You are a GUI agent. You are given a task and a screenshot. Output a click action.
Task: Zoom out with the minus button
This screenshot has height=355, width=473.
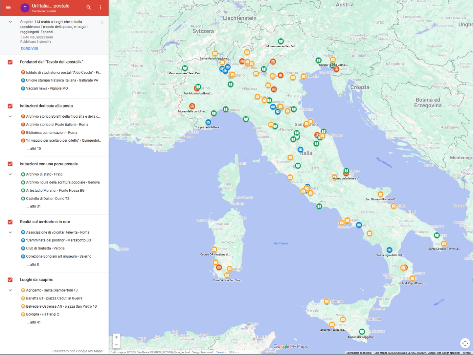click(116, 345)
